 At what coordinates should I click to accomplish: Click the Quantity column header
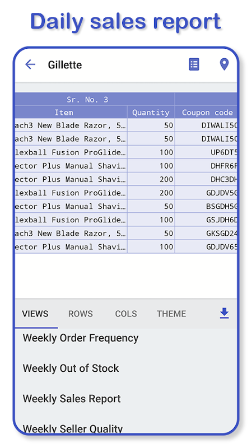(151, 113)
